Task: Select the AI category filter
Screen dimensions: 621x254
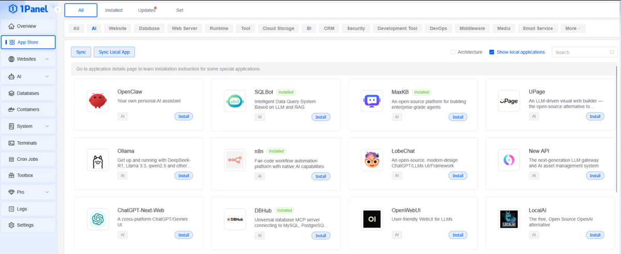Action: [x=94, y=28]
